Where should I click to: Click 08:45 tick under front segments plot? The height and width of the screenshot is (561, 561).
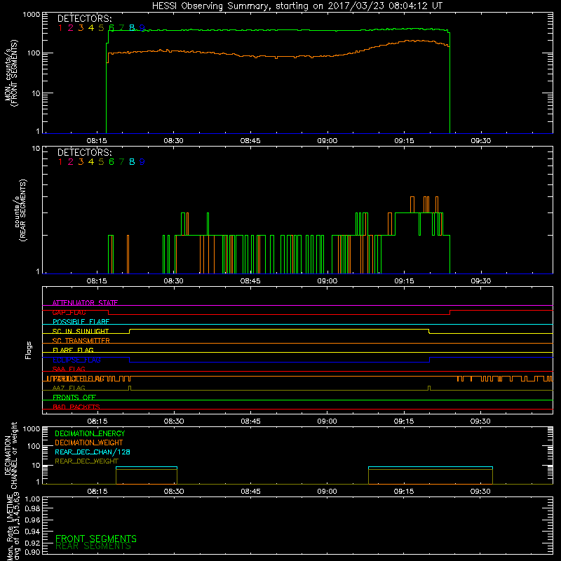tap(250, 141)
